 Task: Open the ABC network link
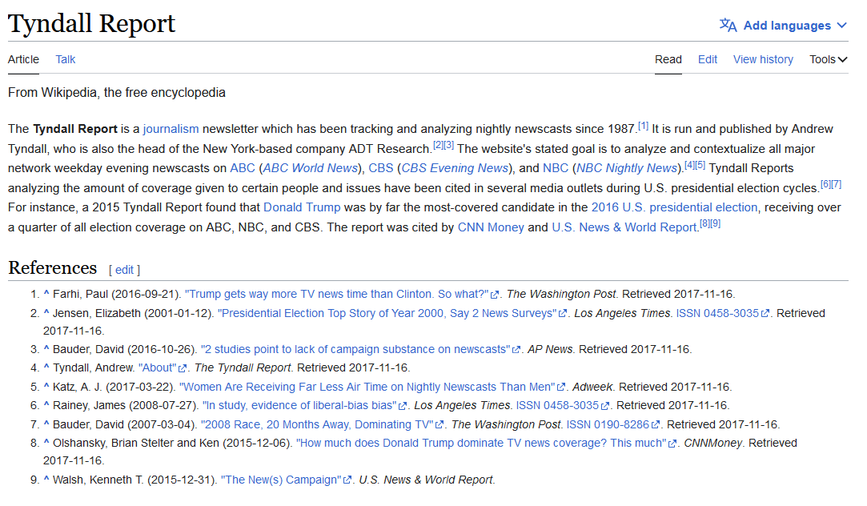pyautogui.click(x=243, y=168)
